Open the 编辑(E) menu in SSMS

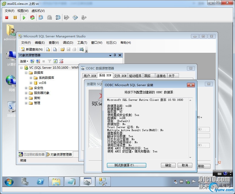[40, 43]
